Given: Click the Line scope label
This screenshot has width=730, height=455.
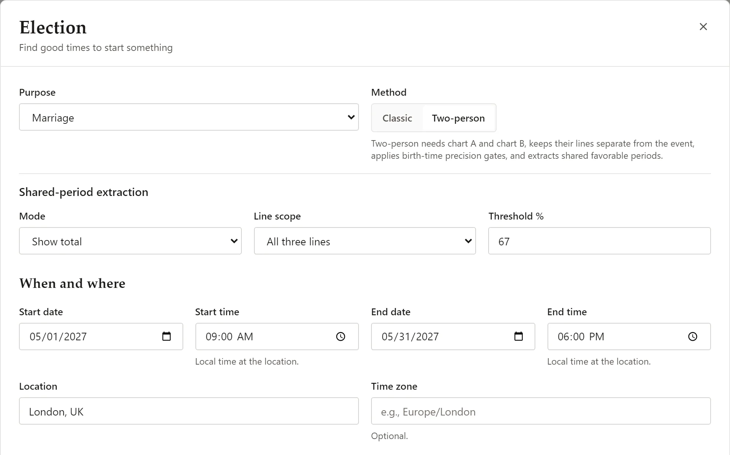Looking at the screenshot, I should (x=277, y=216).
